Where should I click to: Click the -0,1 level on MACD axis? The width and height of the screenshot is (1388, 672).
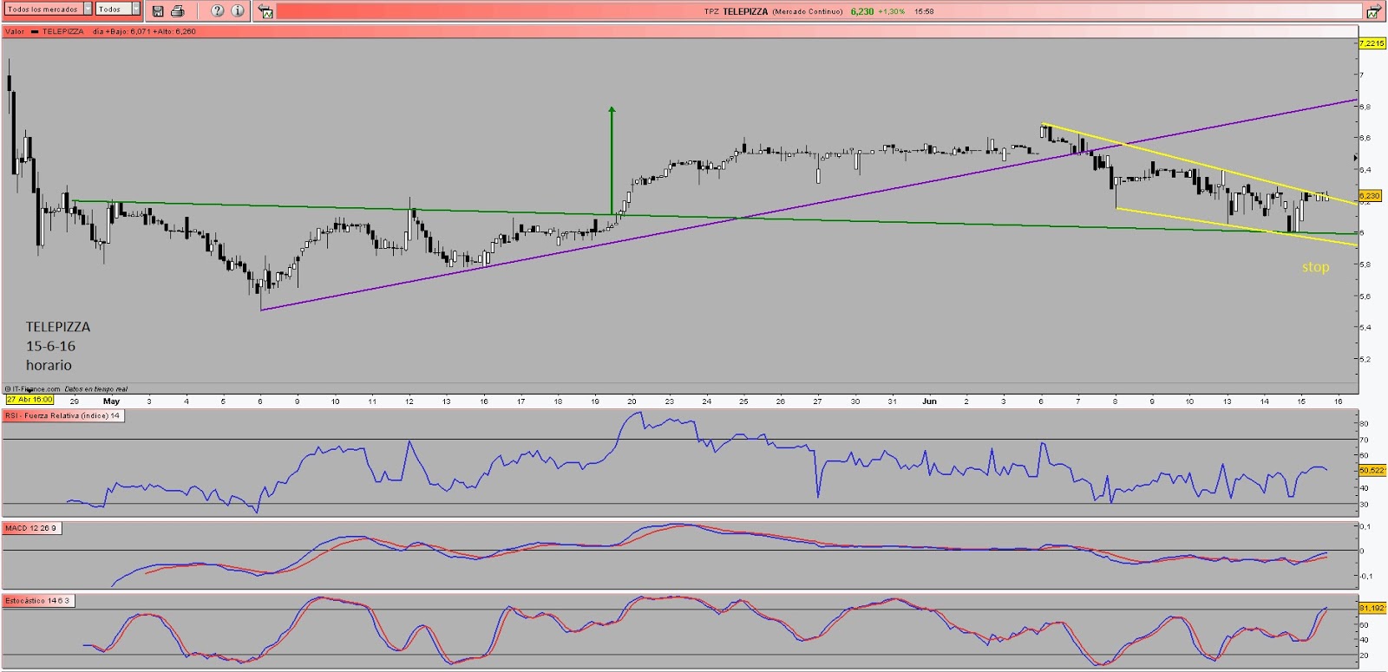coord(1366,576)
